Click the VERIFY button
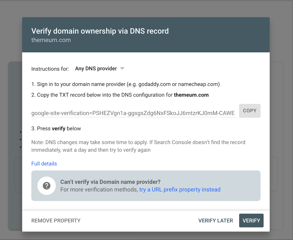 click(251, 221)
